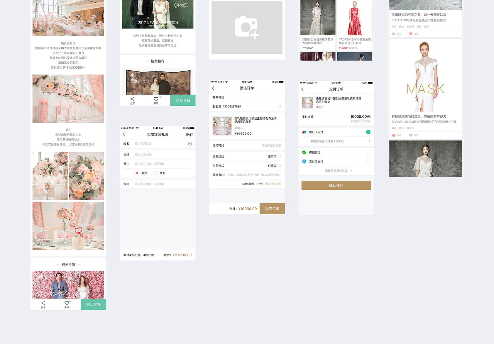Click the green WeChat icon beside 微信支付
Viewport: 494px width, 344px height.
tap(304, 152)
